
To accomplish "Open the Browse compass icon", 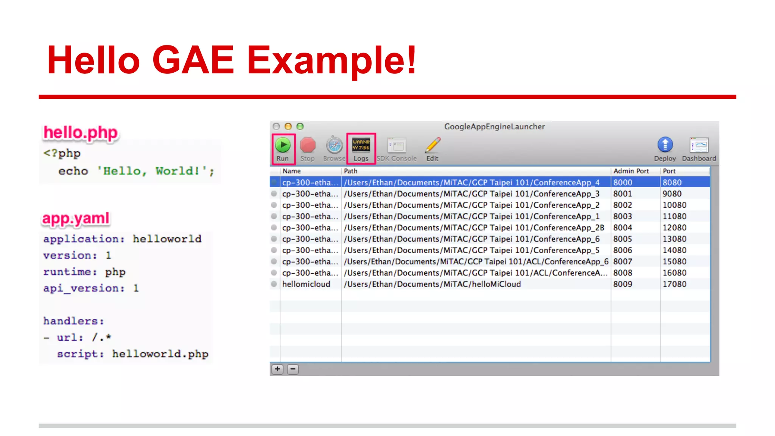I will click(x=334, y=145).
